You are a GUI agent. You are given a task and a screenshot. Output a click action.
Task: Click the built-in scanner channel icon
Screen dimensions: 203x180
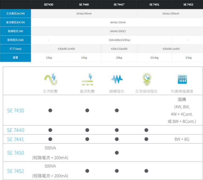[x=182, y=79]
